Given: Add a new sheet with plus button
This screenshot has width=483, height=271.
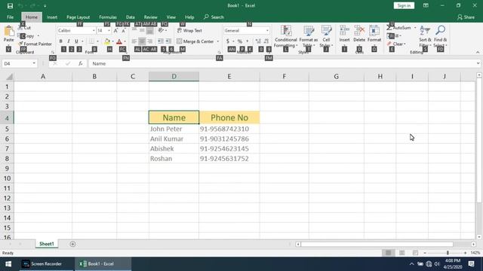Looking at the screenshot, I should click(72, 244).
